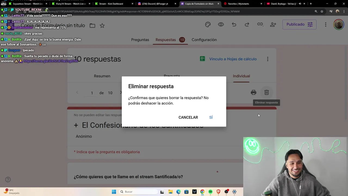
Task: Switch to the Configuración tab
Action: [204, 40]
